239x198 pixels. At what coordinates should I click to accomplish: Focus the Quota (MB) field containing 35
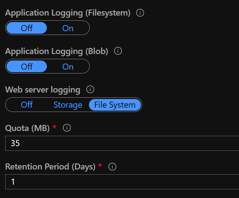(122, 143)
